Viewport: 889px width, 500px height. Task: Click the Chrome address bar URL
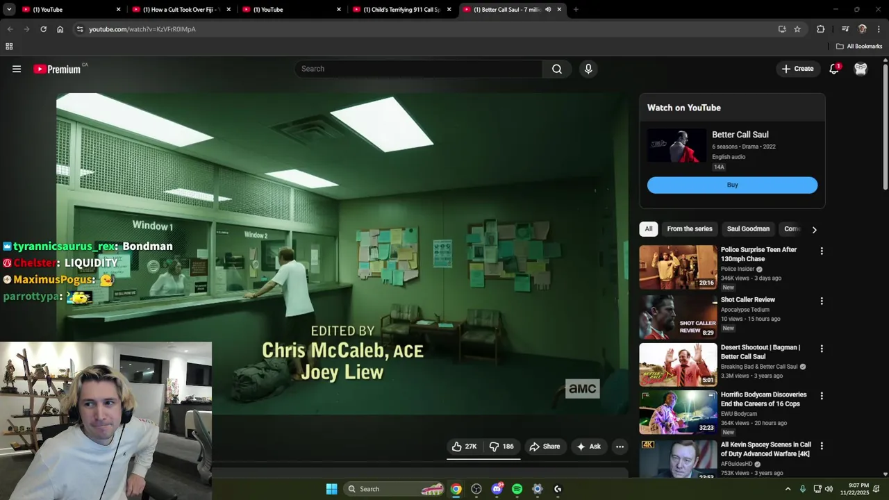142,29
